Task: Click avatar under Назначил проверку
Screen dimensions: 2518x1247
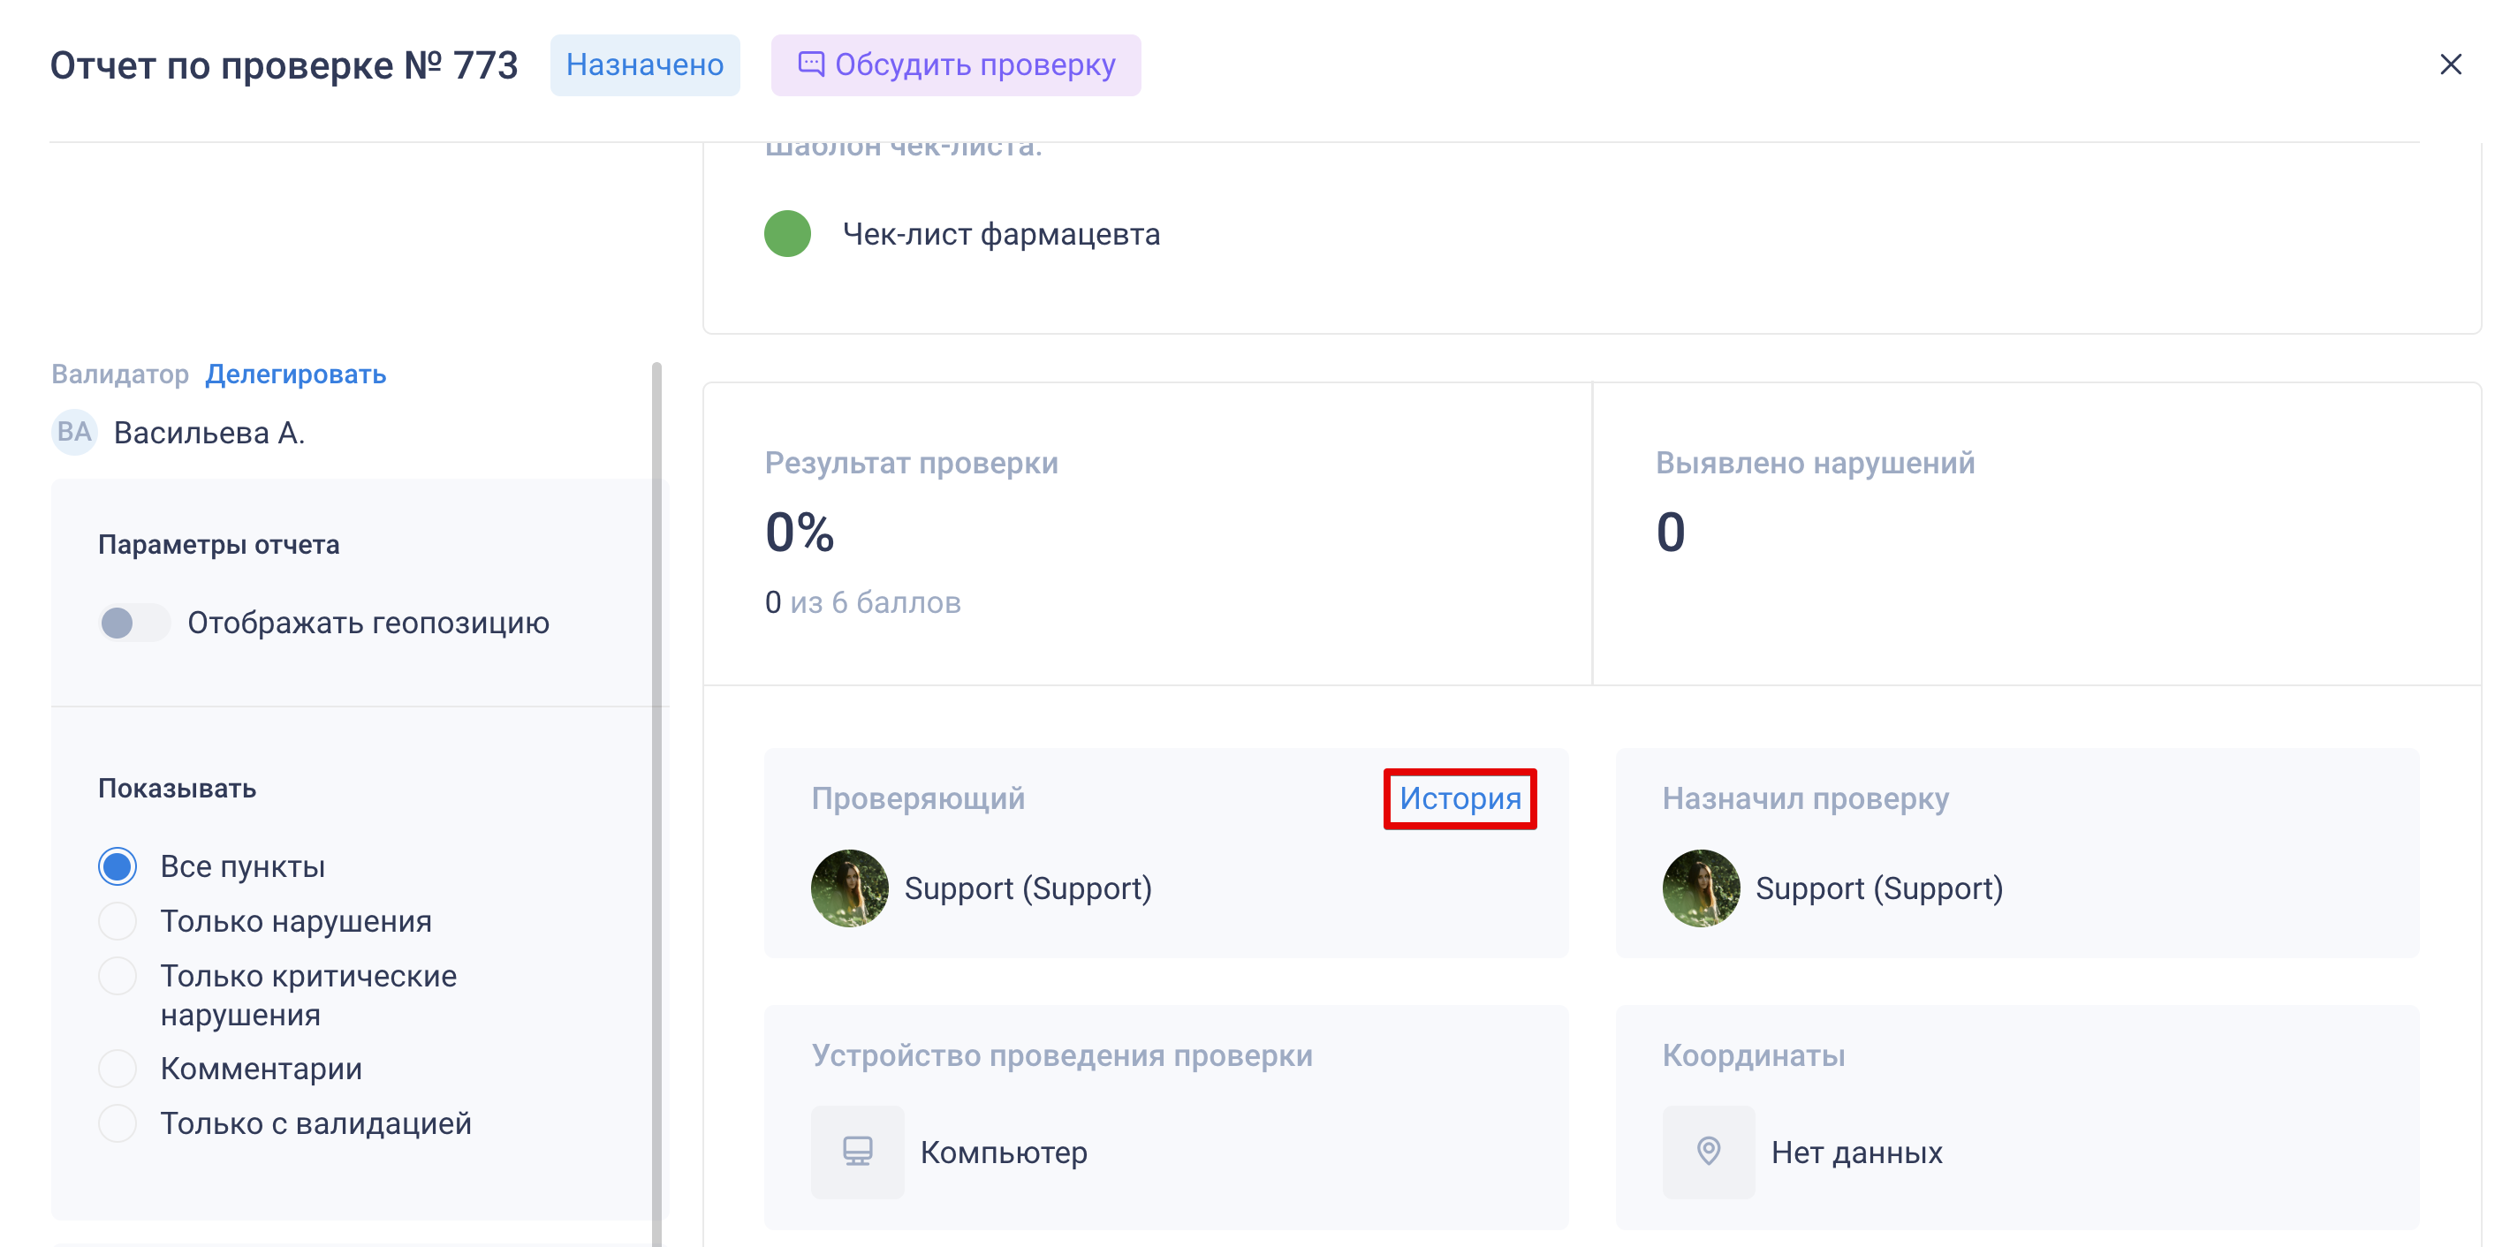Action: [x=1700, y=888]
